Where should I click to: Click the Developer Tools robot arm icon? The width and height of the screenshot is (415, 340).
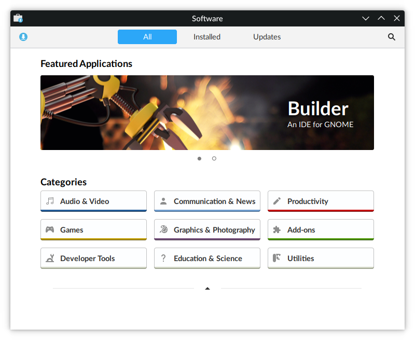click(x=50, y=258)
